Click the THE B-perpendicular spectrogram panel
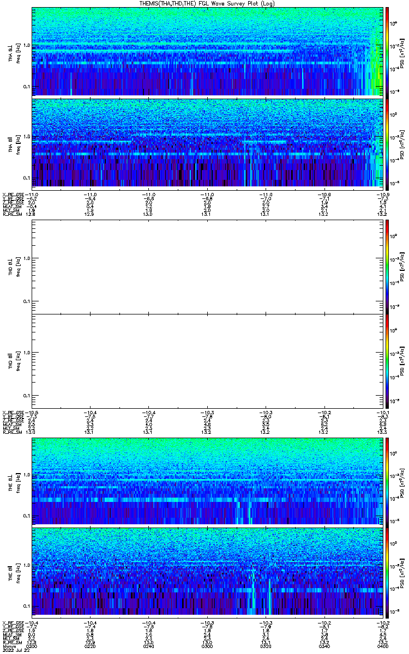 click(207, 481)
